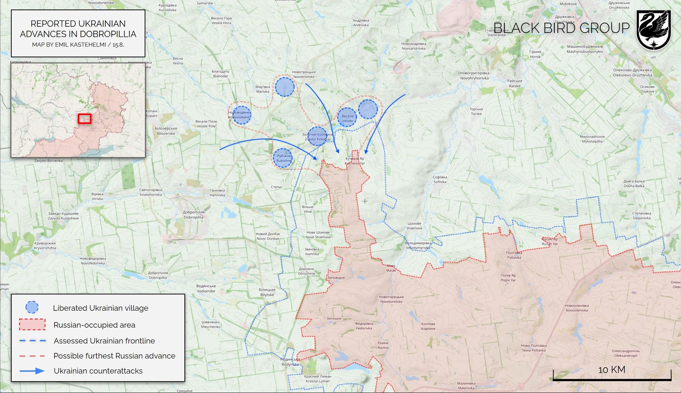Click the 'Possible furthest Russian advance' legend text

114,356
